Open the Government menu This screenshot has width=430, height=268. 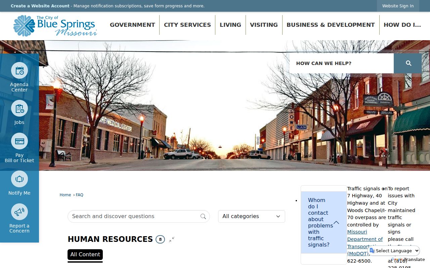[x=132, y=25]
